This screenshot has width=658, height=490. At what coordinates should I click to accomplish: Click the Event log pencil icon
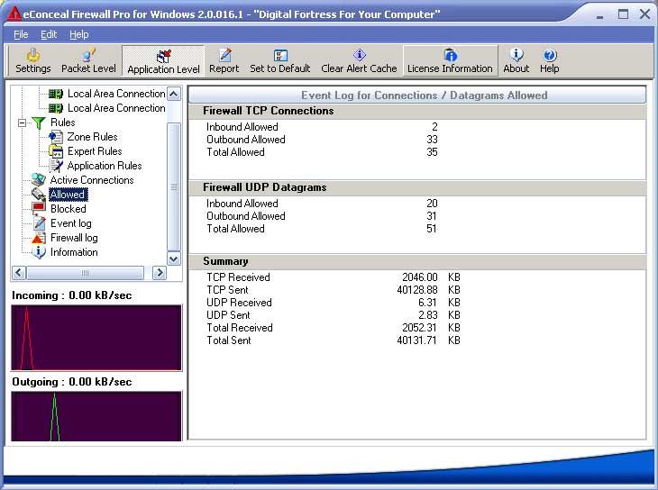point(39,223)
